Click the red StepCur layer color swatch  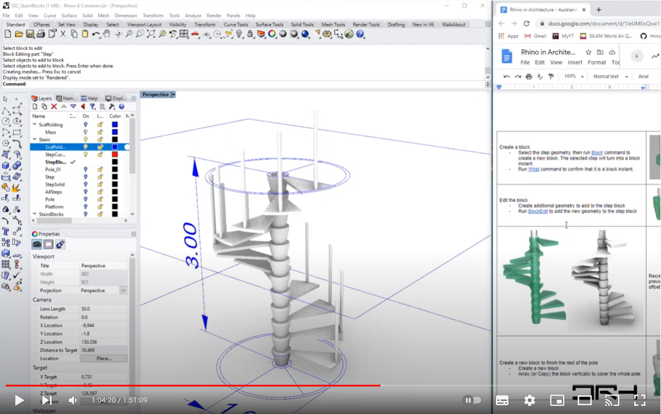pos(115,154)
